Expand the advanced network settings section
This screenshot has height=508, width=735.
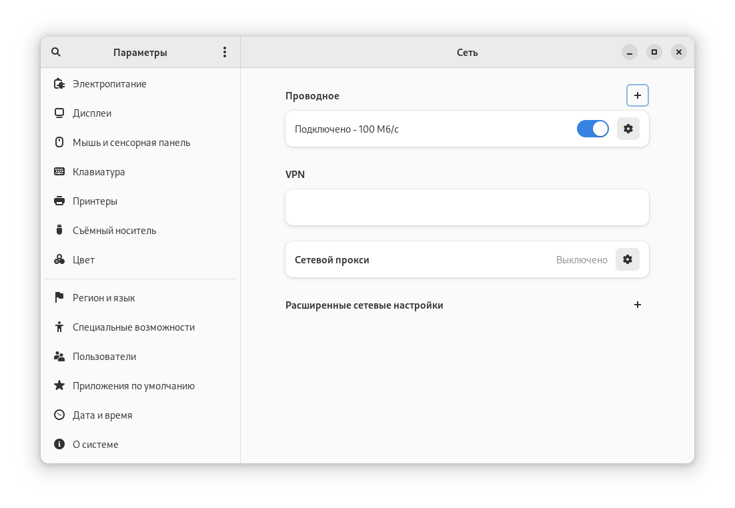[x=638, y=305]
